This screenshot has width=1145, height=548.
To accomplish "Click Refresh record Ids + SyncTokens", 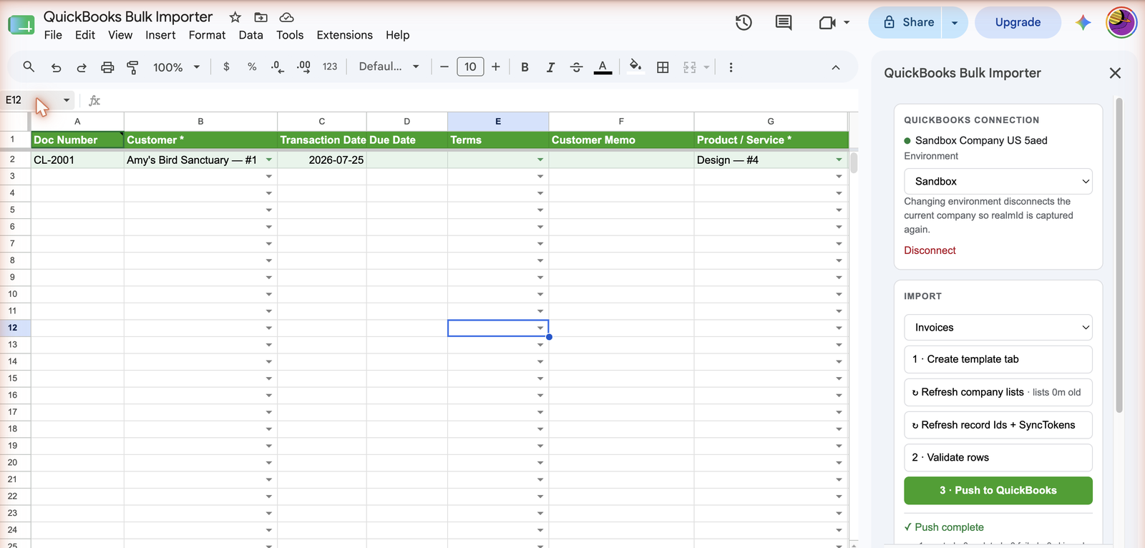I will (x=998, y=425).
